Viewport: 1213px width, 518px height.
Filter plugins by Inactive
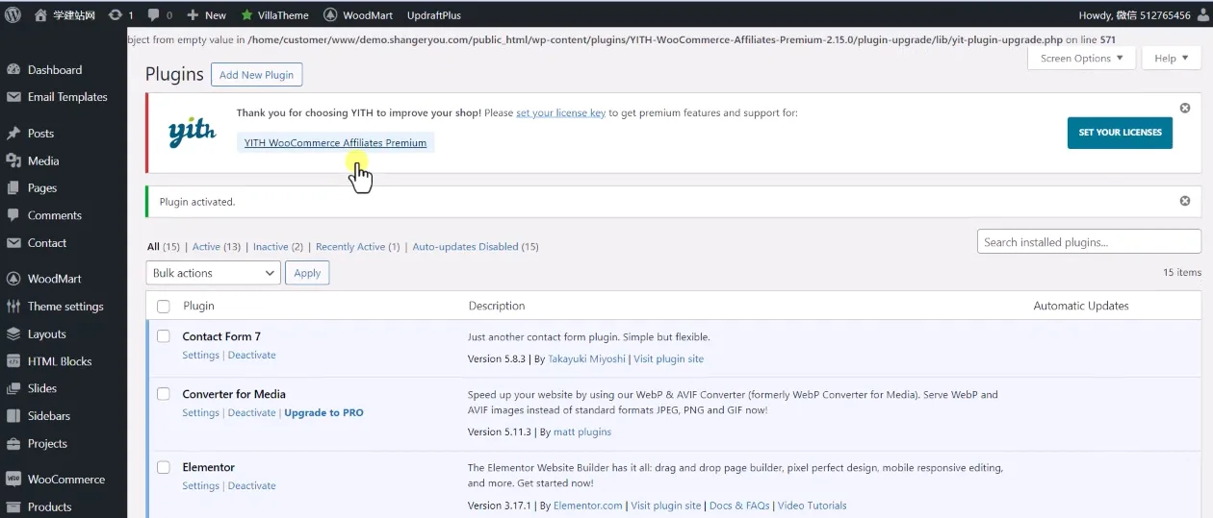pyautogui.click(x=271, y=247)
